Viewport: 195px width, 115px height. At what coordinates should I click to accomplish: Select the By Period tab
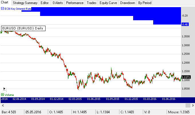[144, 3]
